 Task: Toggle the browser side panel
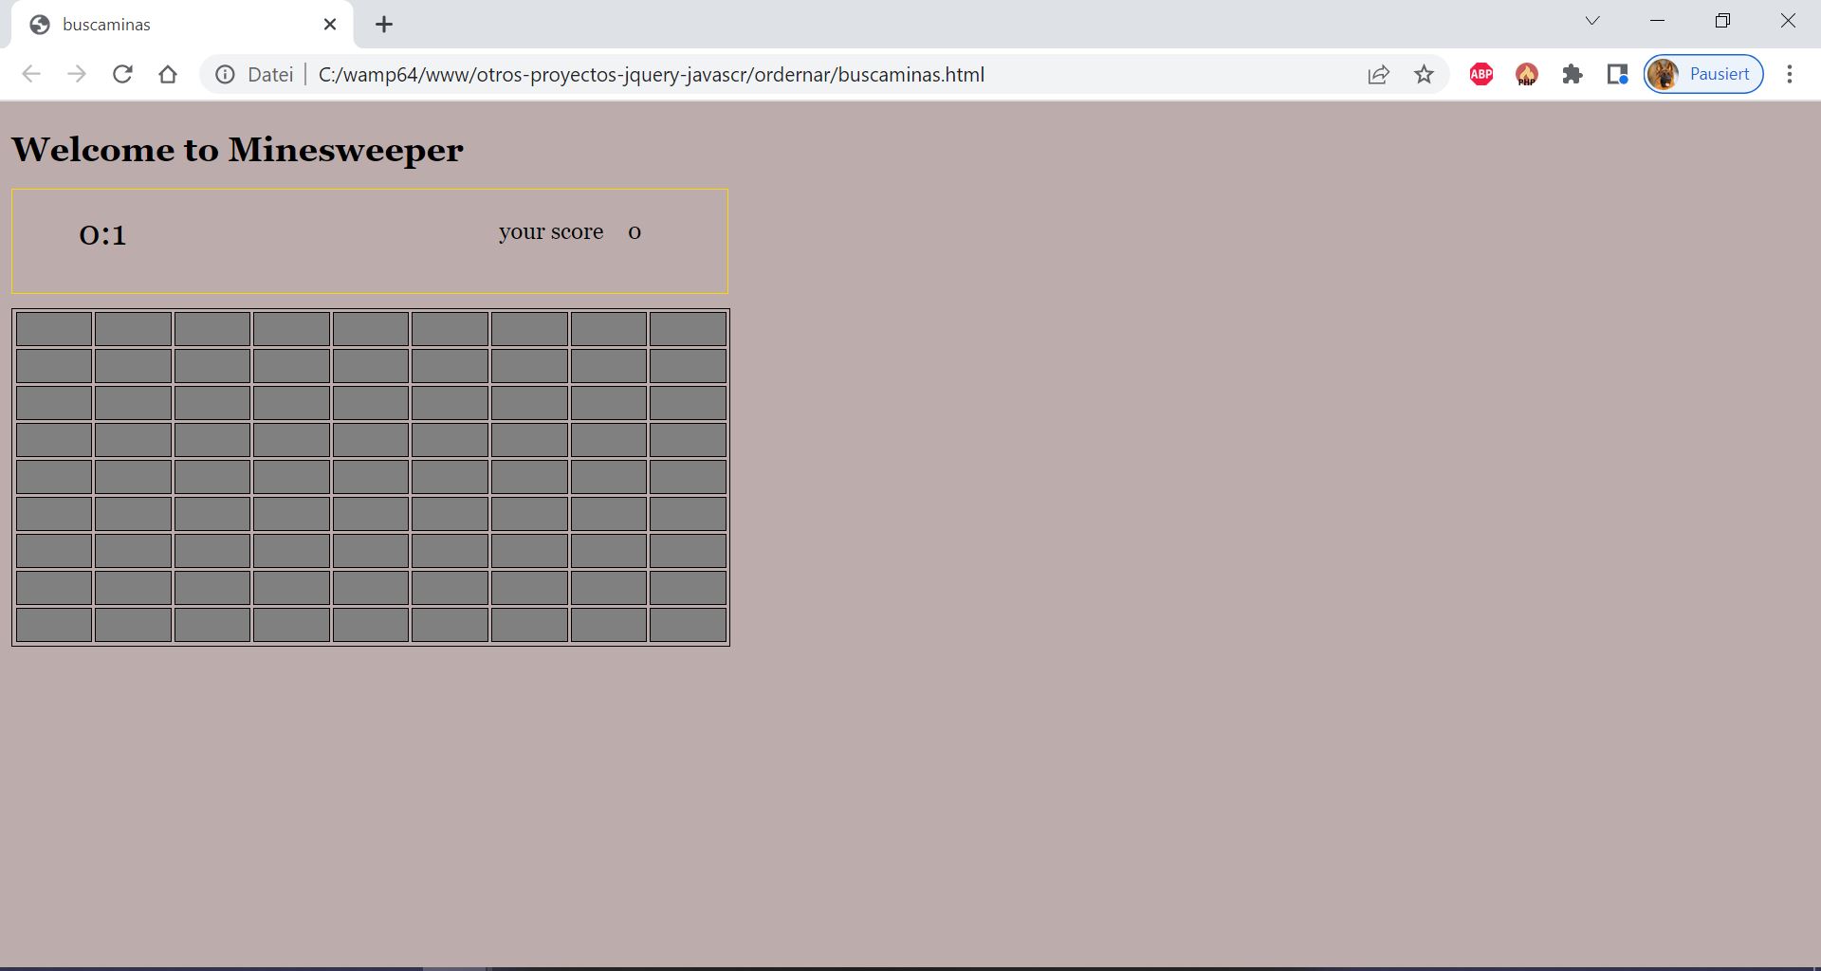pyautogui.click(x=1617, y=74)
